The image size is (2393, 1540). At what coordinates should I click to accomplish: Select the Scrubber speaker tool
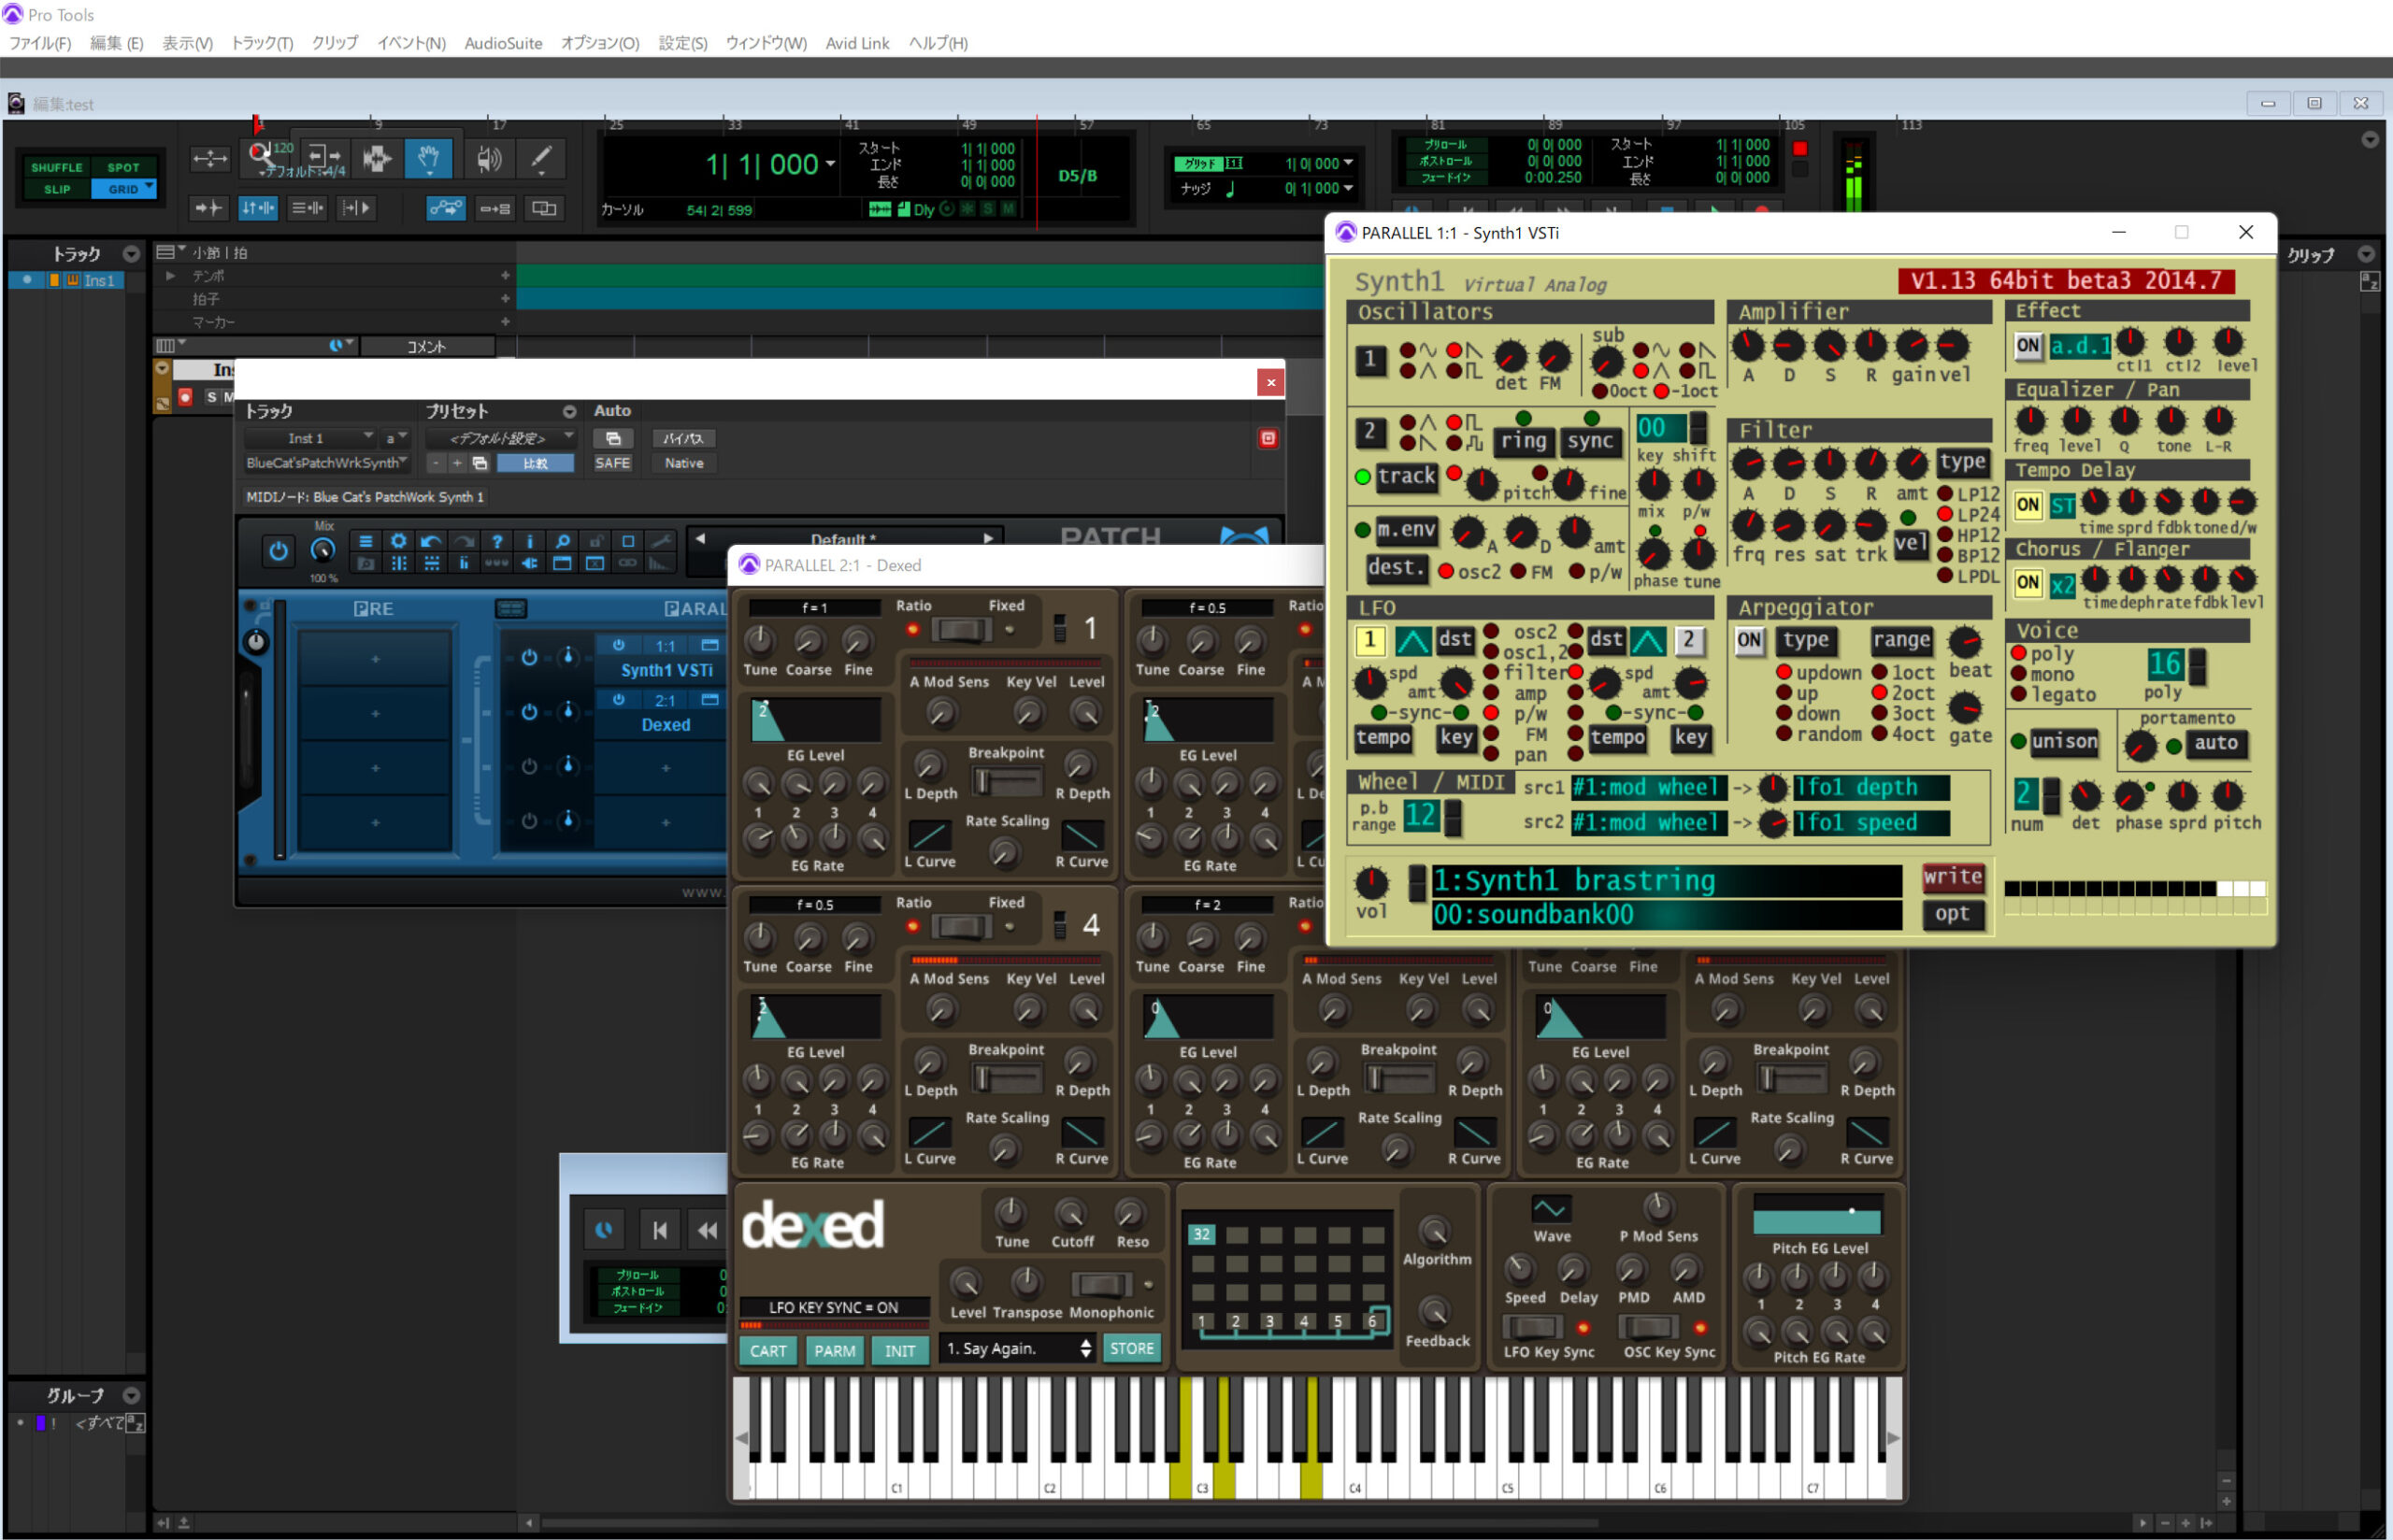coord(488,158)
